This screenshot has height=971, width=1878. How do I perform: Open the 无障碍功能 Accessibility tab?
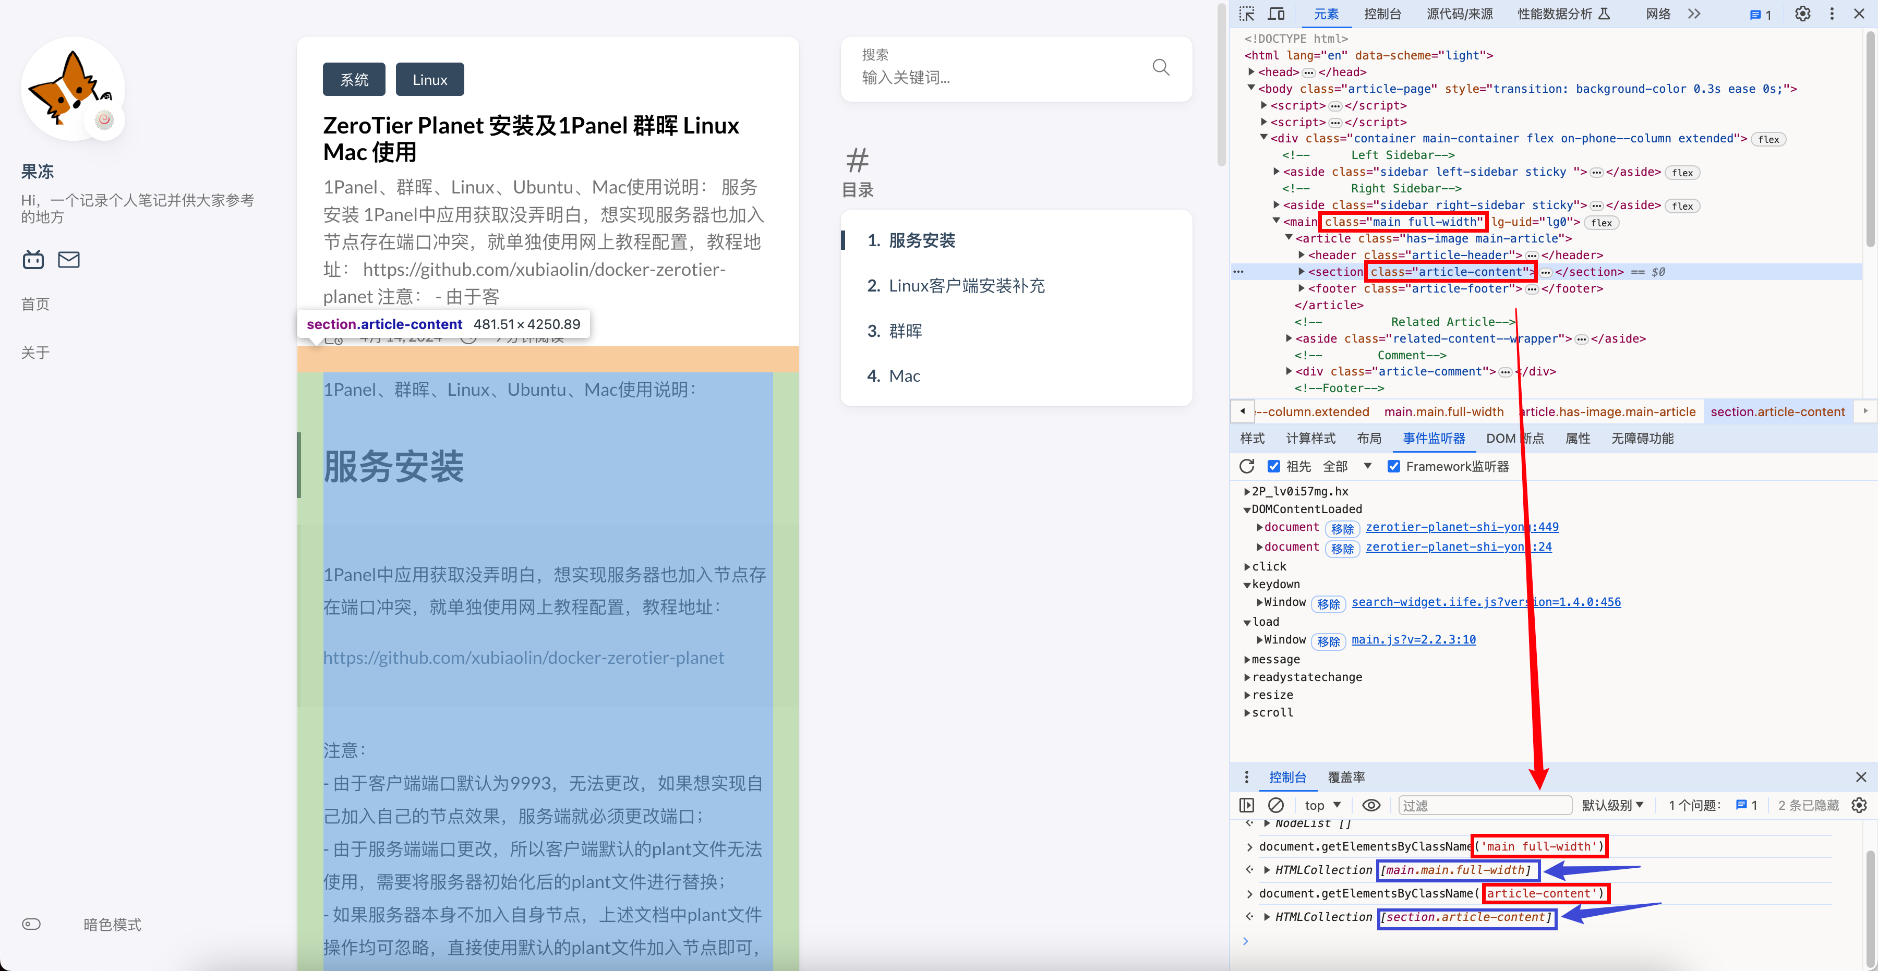pyautogui.click(x=1642, y=438)
